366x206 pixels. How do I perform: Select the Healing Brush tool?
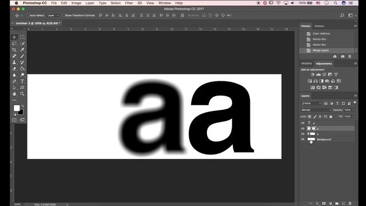coord(14,56)
